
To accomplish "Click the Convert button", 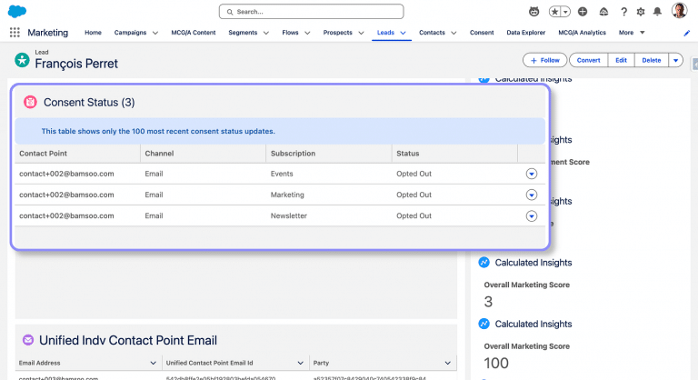I will (589, 60).
